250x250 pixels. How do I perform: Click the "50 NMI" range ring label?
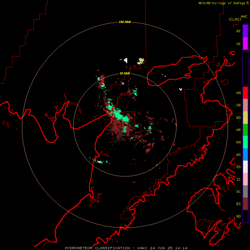[x=125, y=73]
